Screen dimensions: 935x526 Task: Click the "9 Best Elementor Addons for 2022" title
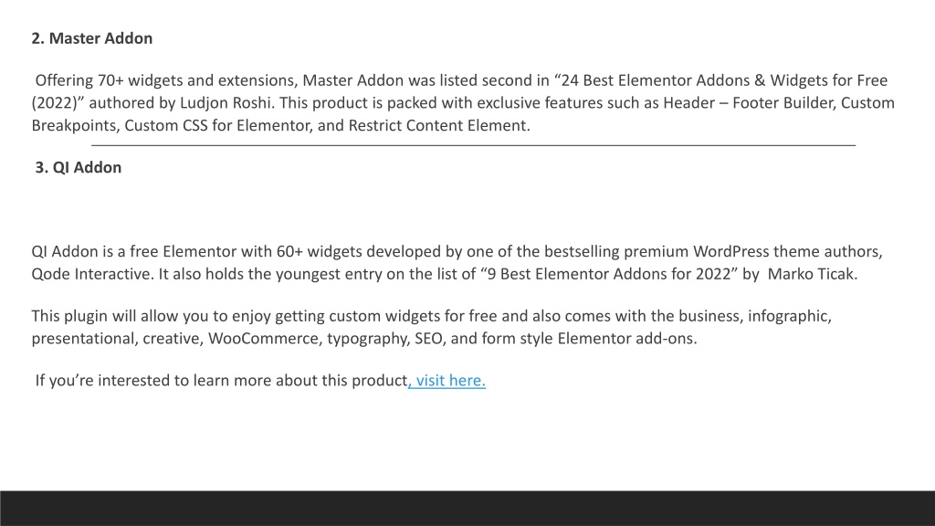point(609,274)
